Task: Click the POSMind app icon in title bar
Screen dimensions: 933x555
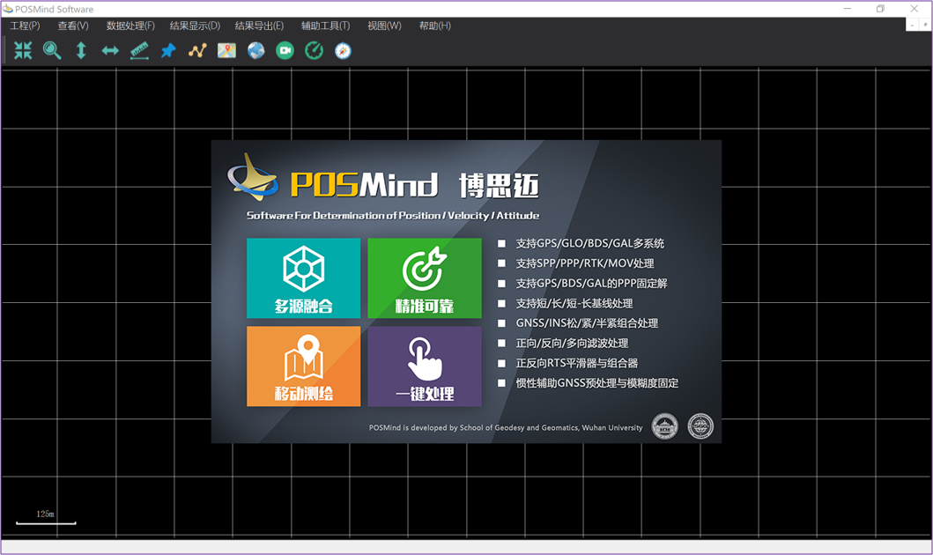Action: tap(8, 9)
